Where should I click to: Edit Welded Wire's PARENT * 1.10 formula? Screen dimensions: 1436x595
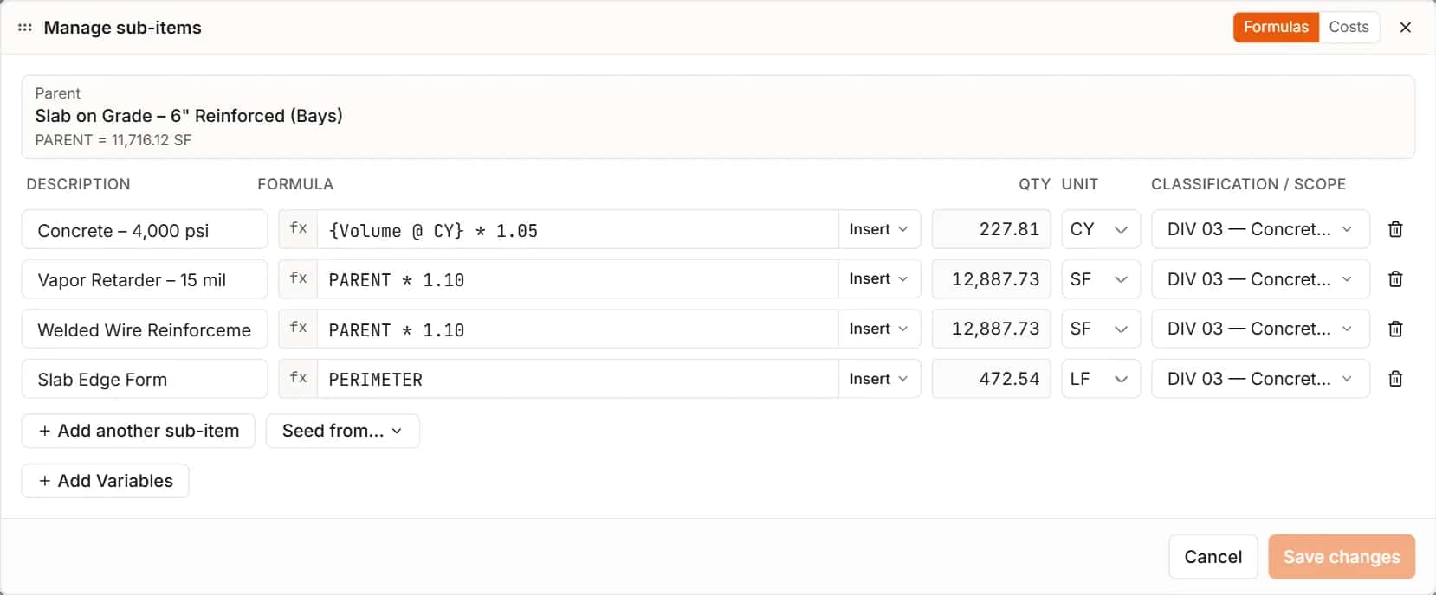pos(578,329)
